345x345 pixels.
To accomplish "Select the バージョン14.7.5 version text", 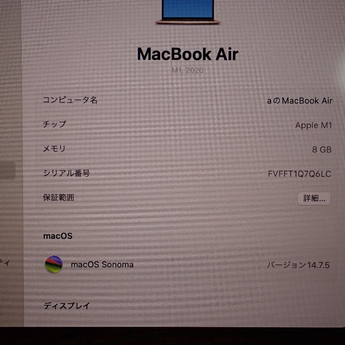I will [298, 265].
